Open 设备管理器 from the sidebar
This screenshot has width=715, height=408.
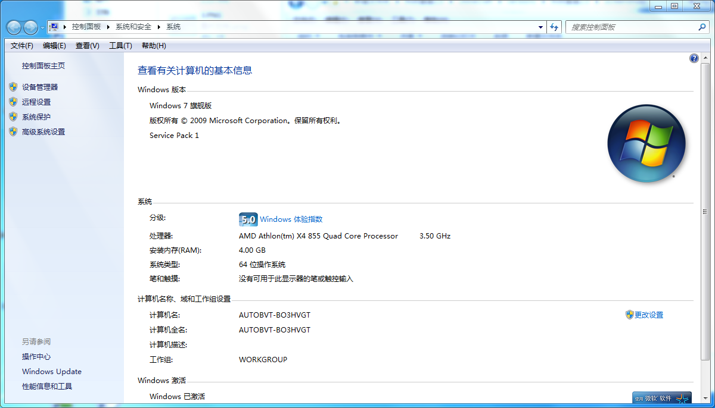point(40,87)
